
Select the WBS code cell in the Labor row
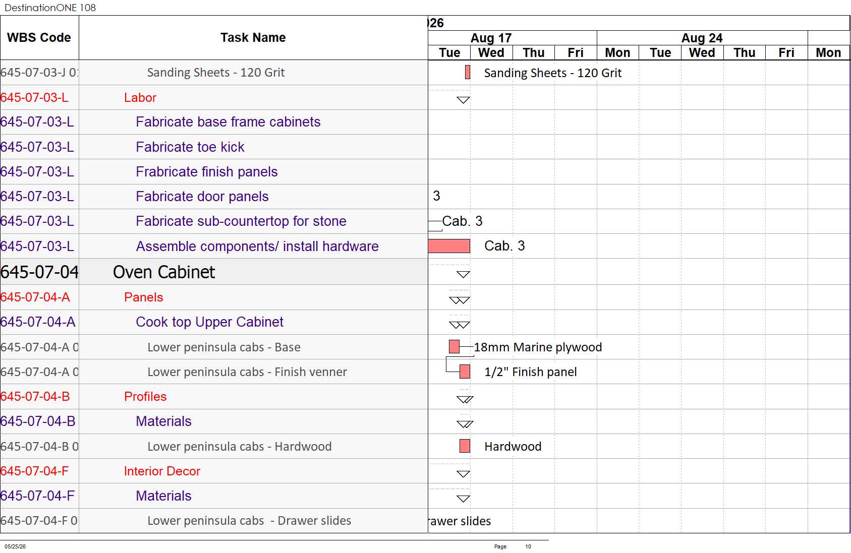tap(39, 97)
